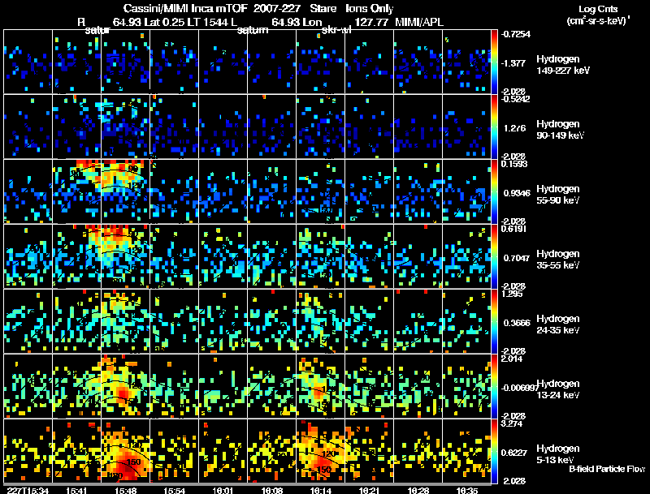Click the color scale bar for 35-55 keV
Image resolution: width=650 pixels, height=494 pixels.
(494, 256)
